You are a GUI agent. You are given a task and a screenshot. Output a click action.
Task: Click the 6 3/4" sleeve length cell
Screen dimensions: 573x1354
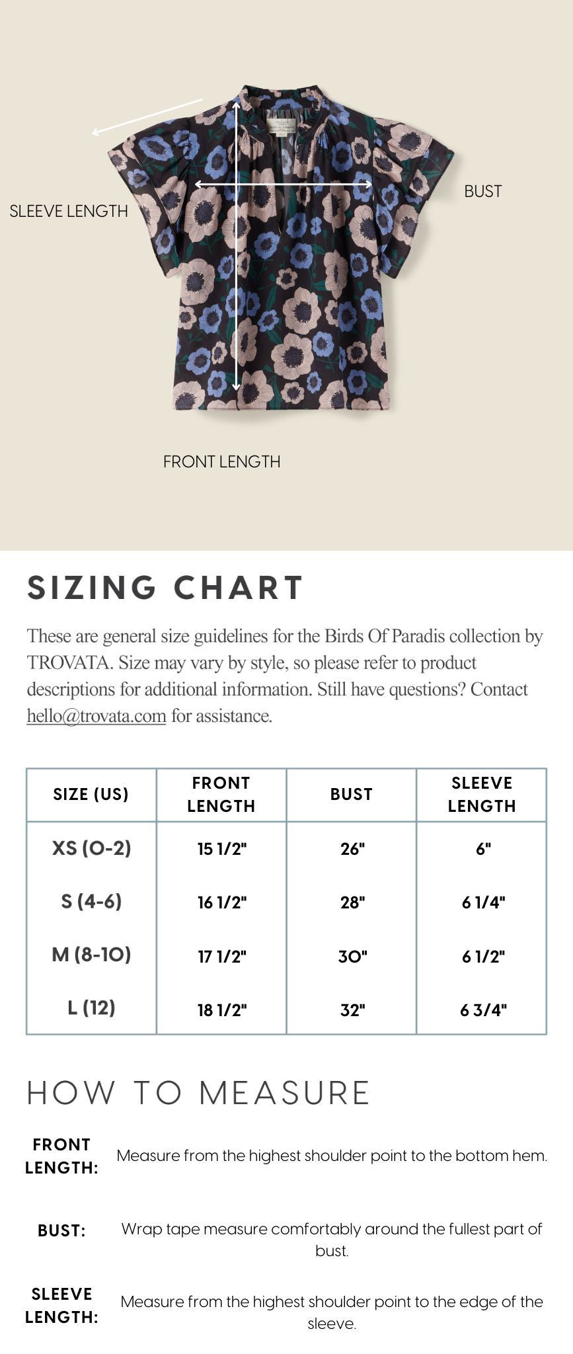point(483,1010)
